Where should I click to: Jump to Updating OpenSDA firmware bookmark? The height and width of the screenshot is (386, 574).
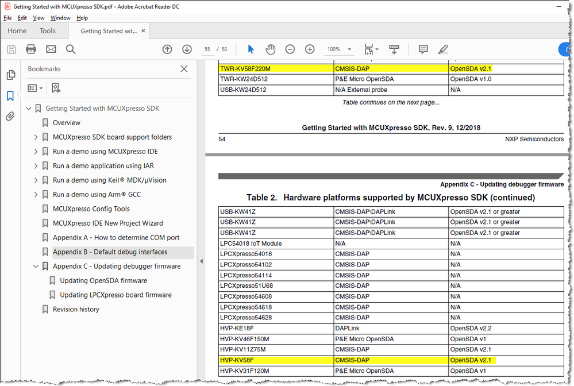[x=103, y=281]
